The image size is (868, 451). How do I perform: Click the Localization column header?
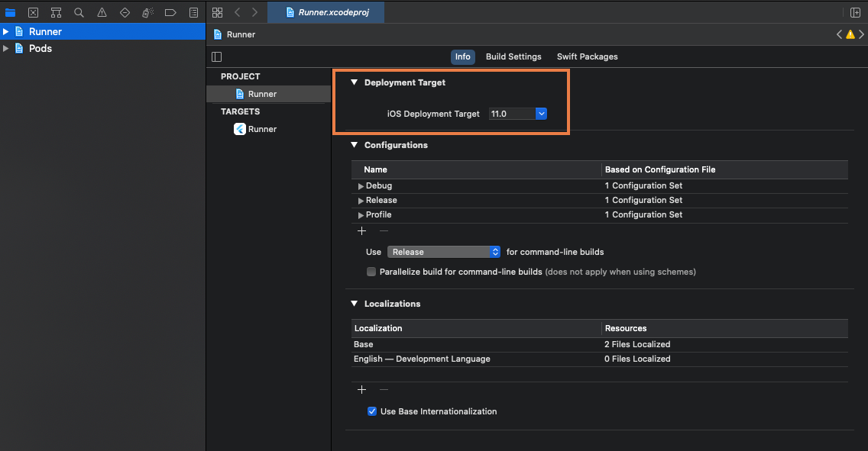(477, 328)
